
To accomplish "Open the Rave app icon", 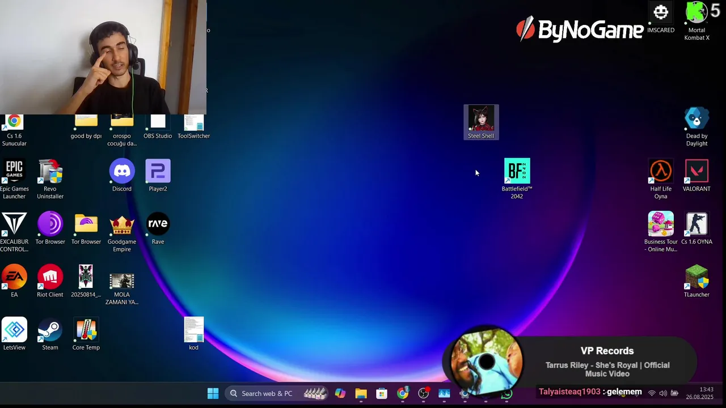I will [158, 228].
